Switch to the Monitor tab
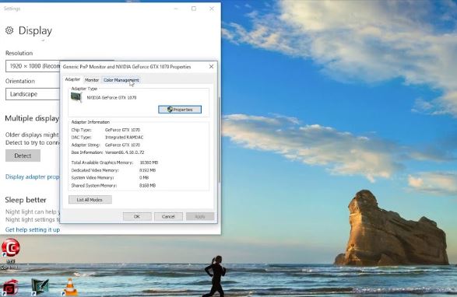Image resolution: width=457 pixels, height=297 pixels. [92, 80]
